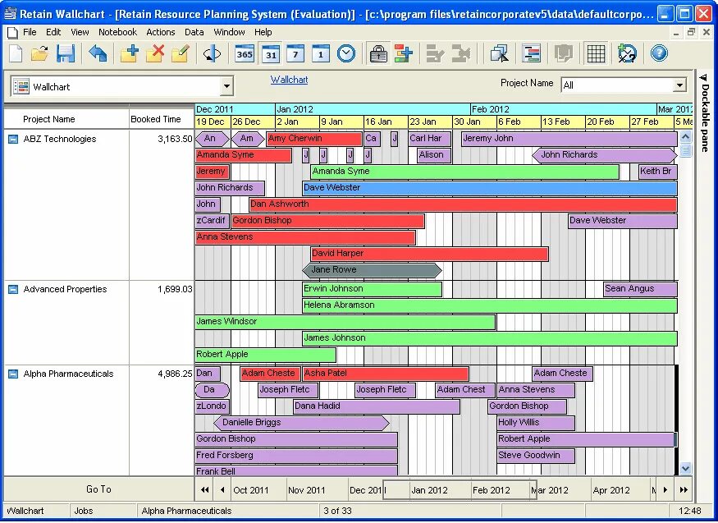
Task: Jump to end with double-right arrow
Action: click(684, 490)
